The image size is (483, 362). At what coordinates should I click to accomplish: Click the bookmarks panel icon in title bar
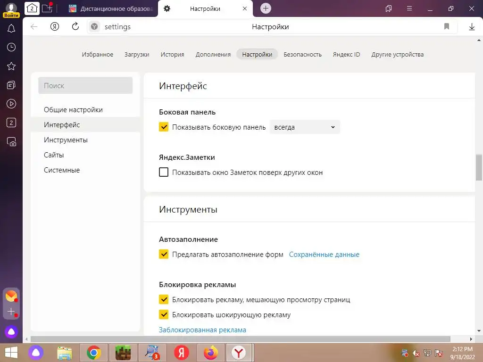pos(389,8)
